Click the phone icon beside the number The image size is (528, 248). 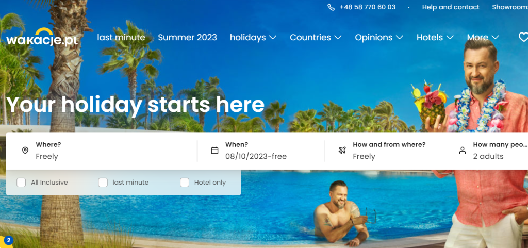tap(331, 7)
